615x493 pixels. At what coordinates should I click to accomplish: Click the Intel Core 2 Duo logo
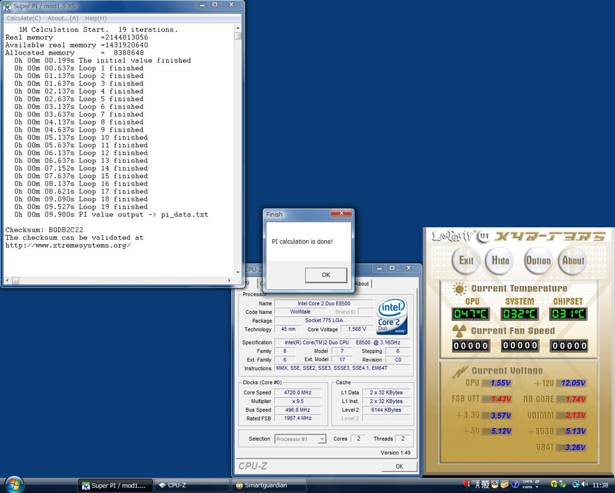tap(392, 316)
